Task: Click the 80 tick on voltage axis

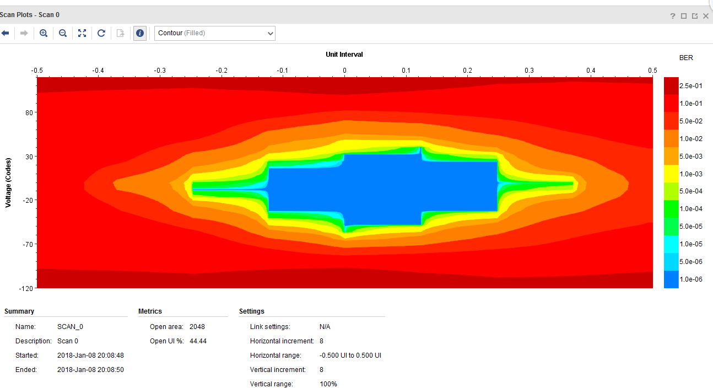Action: [x=29, y=112]
